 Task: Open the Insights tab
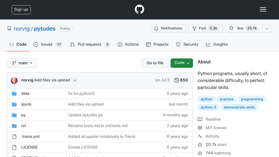[x=217, y=44]
